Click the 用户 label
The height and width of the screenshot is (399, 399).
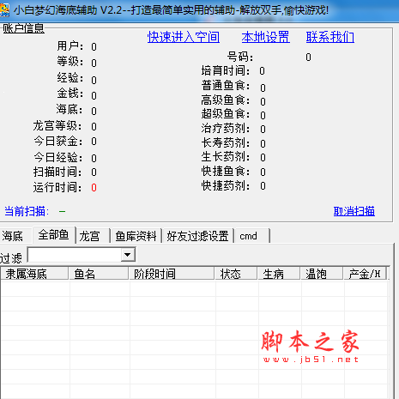70,46
